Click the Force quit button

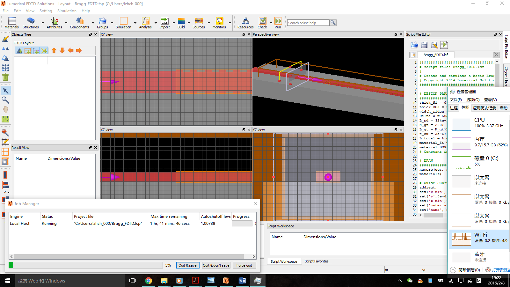click(x=244, y=265)
